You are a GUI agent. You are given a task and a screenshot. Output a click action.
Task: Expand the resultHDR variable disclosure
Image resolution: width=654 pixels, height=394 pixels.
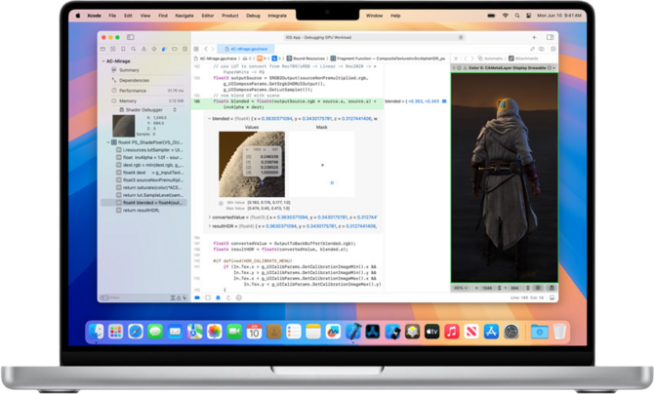210,226
